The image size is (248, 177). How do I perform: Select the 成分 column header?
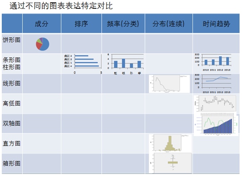pos(42,24)
